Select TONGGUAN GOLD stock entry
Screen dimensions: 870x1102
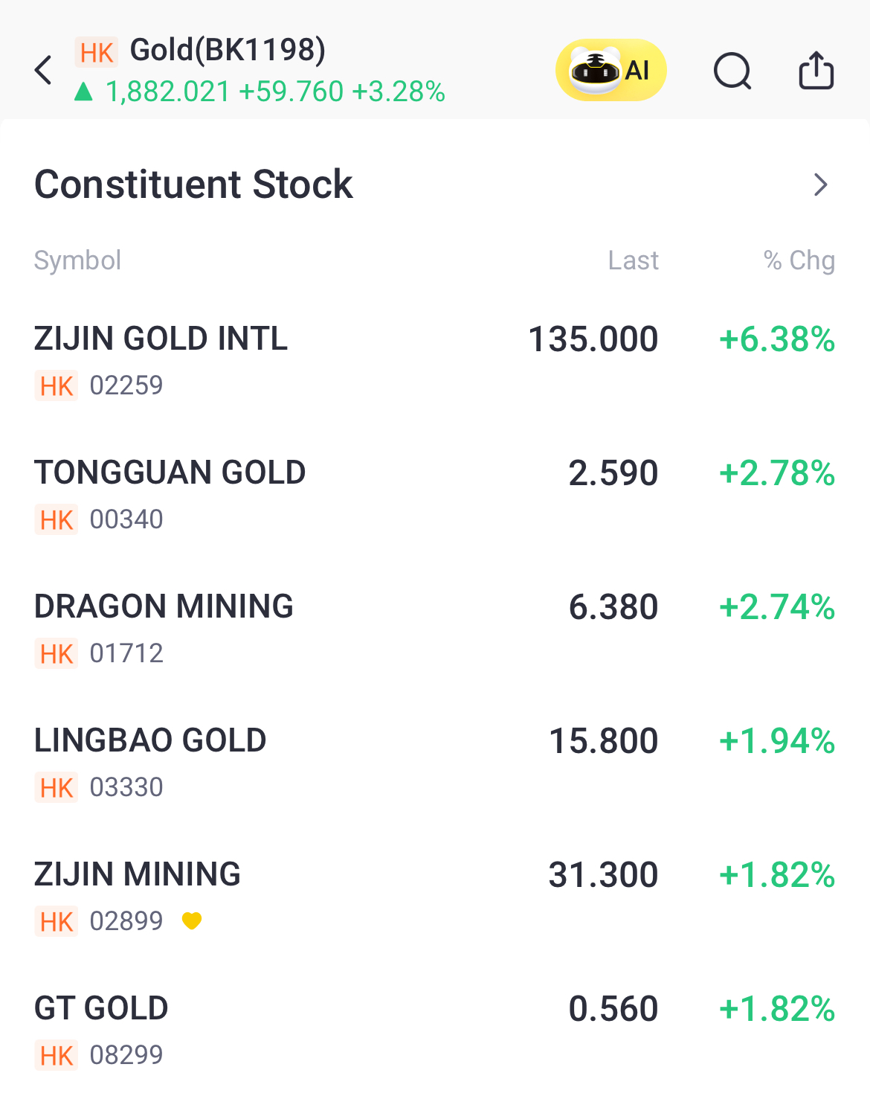click(170, 473)
